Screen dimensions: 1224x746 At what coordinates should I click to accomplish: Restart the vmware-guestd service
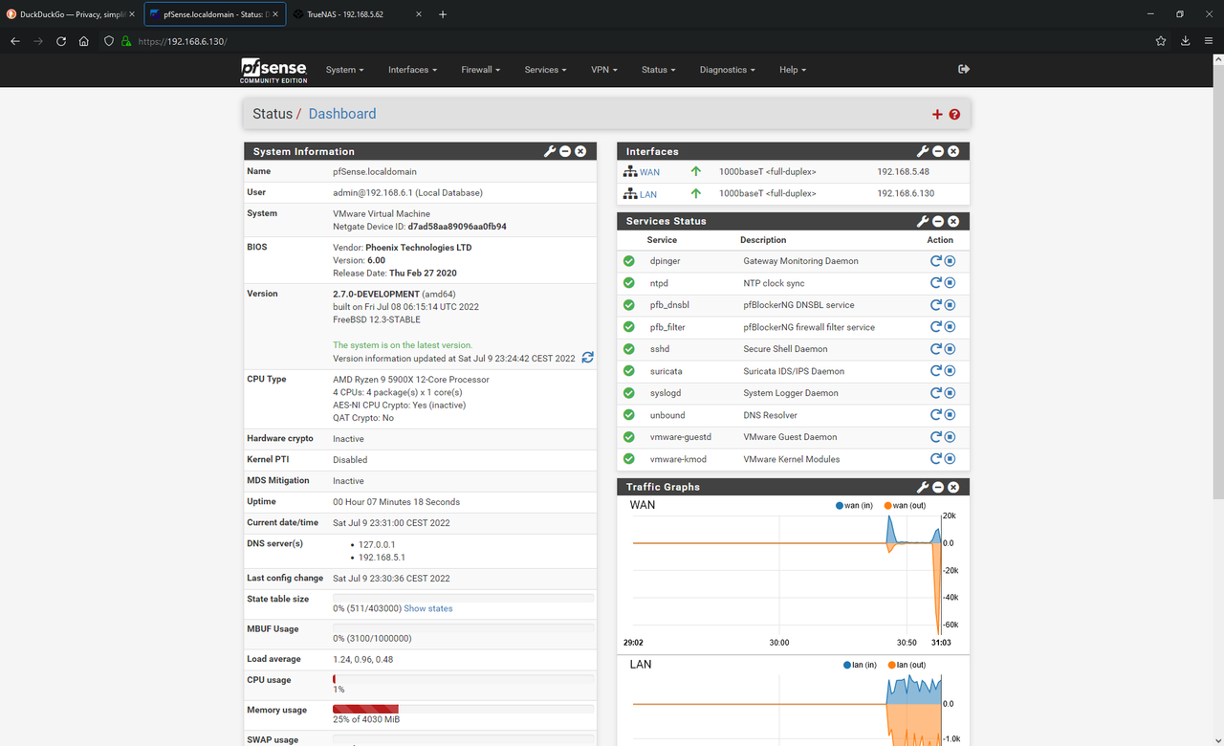pyautogui.click(x=936, y=437)
